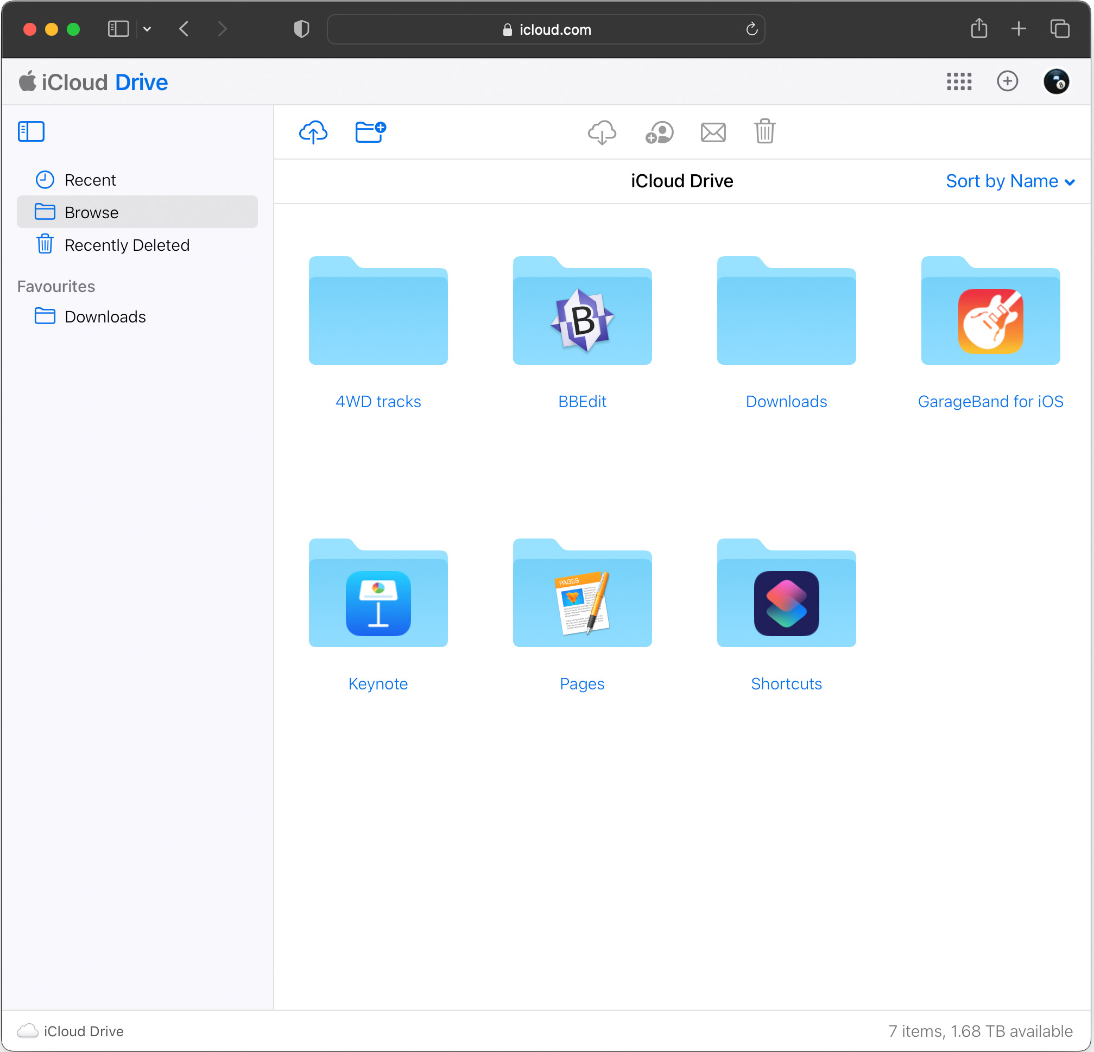1094x1052 pixels.
Task: Toggle Safari sidebar button
Action: point(118,29)
